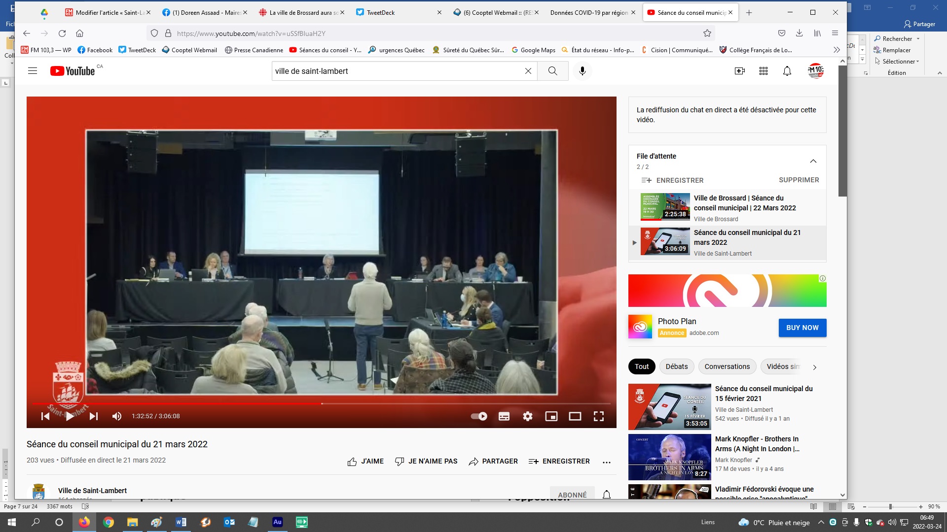
Task: Click the PARTAGER share button
Action: pyautogui.click(x=493, y=461)
